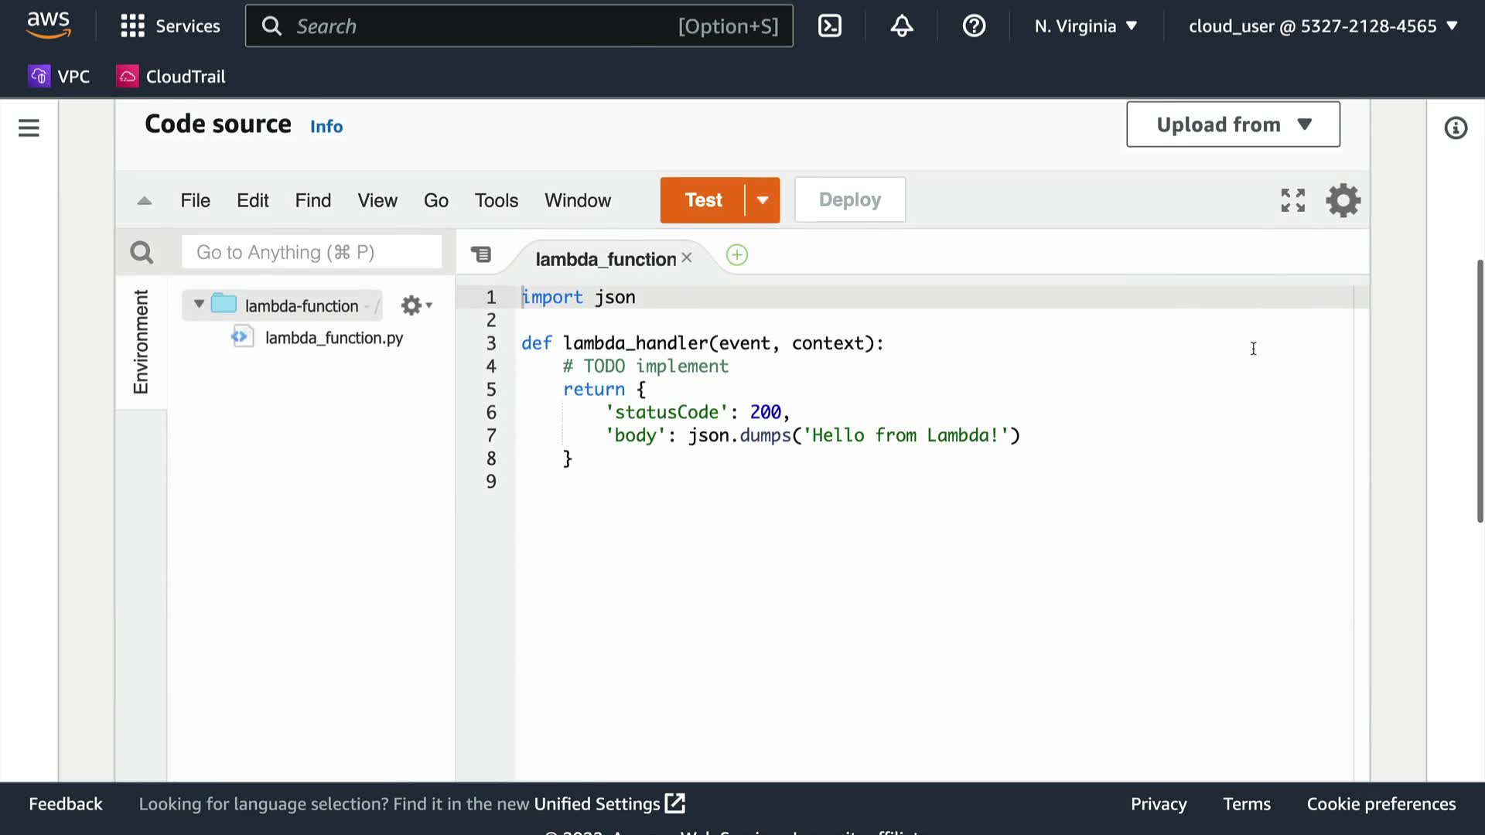Toggle editor fullscreen icon

1293,200
